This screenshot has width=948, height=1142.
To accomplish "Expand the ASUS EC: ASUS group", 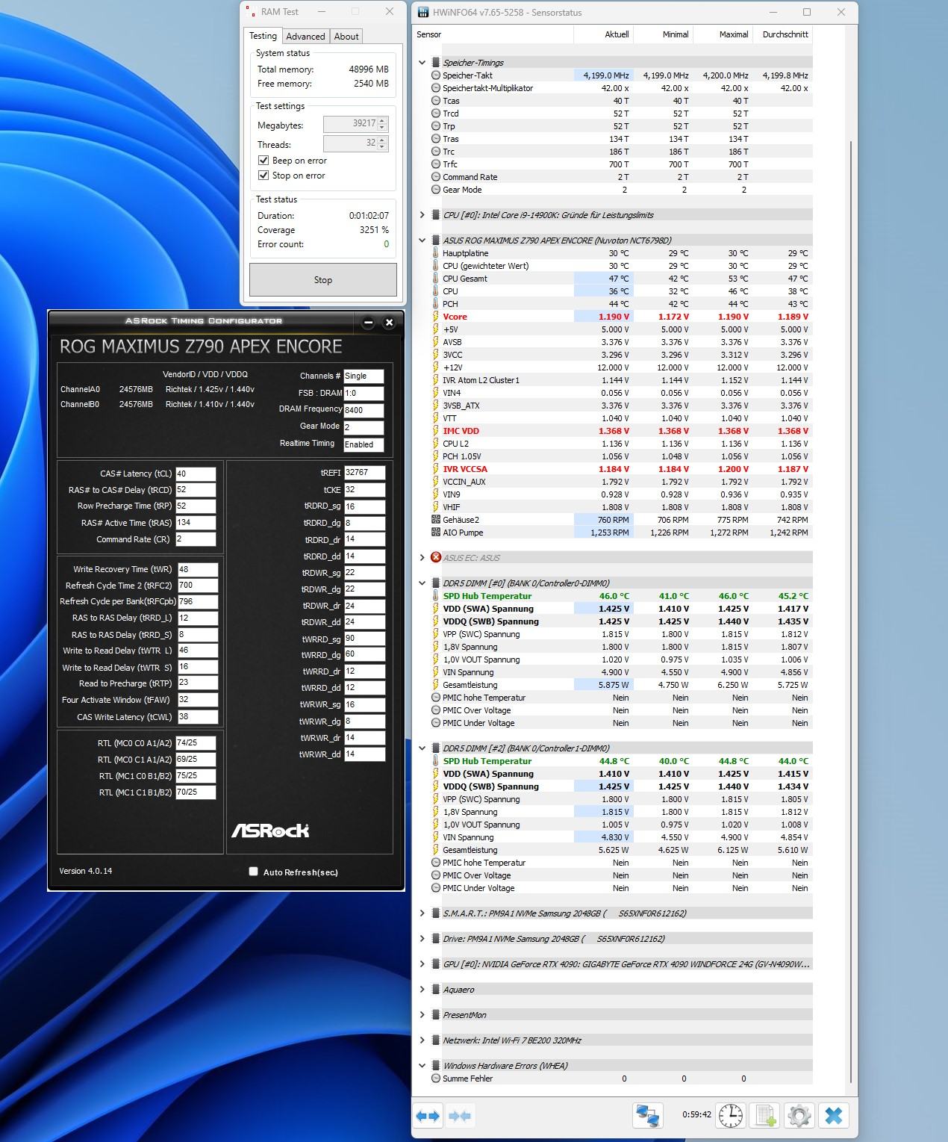I will coord(422,558).
